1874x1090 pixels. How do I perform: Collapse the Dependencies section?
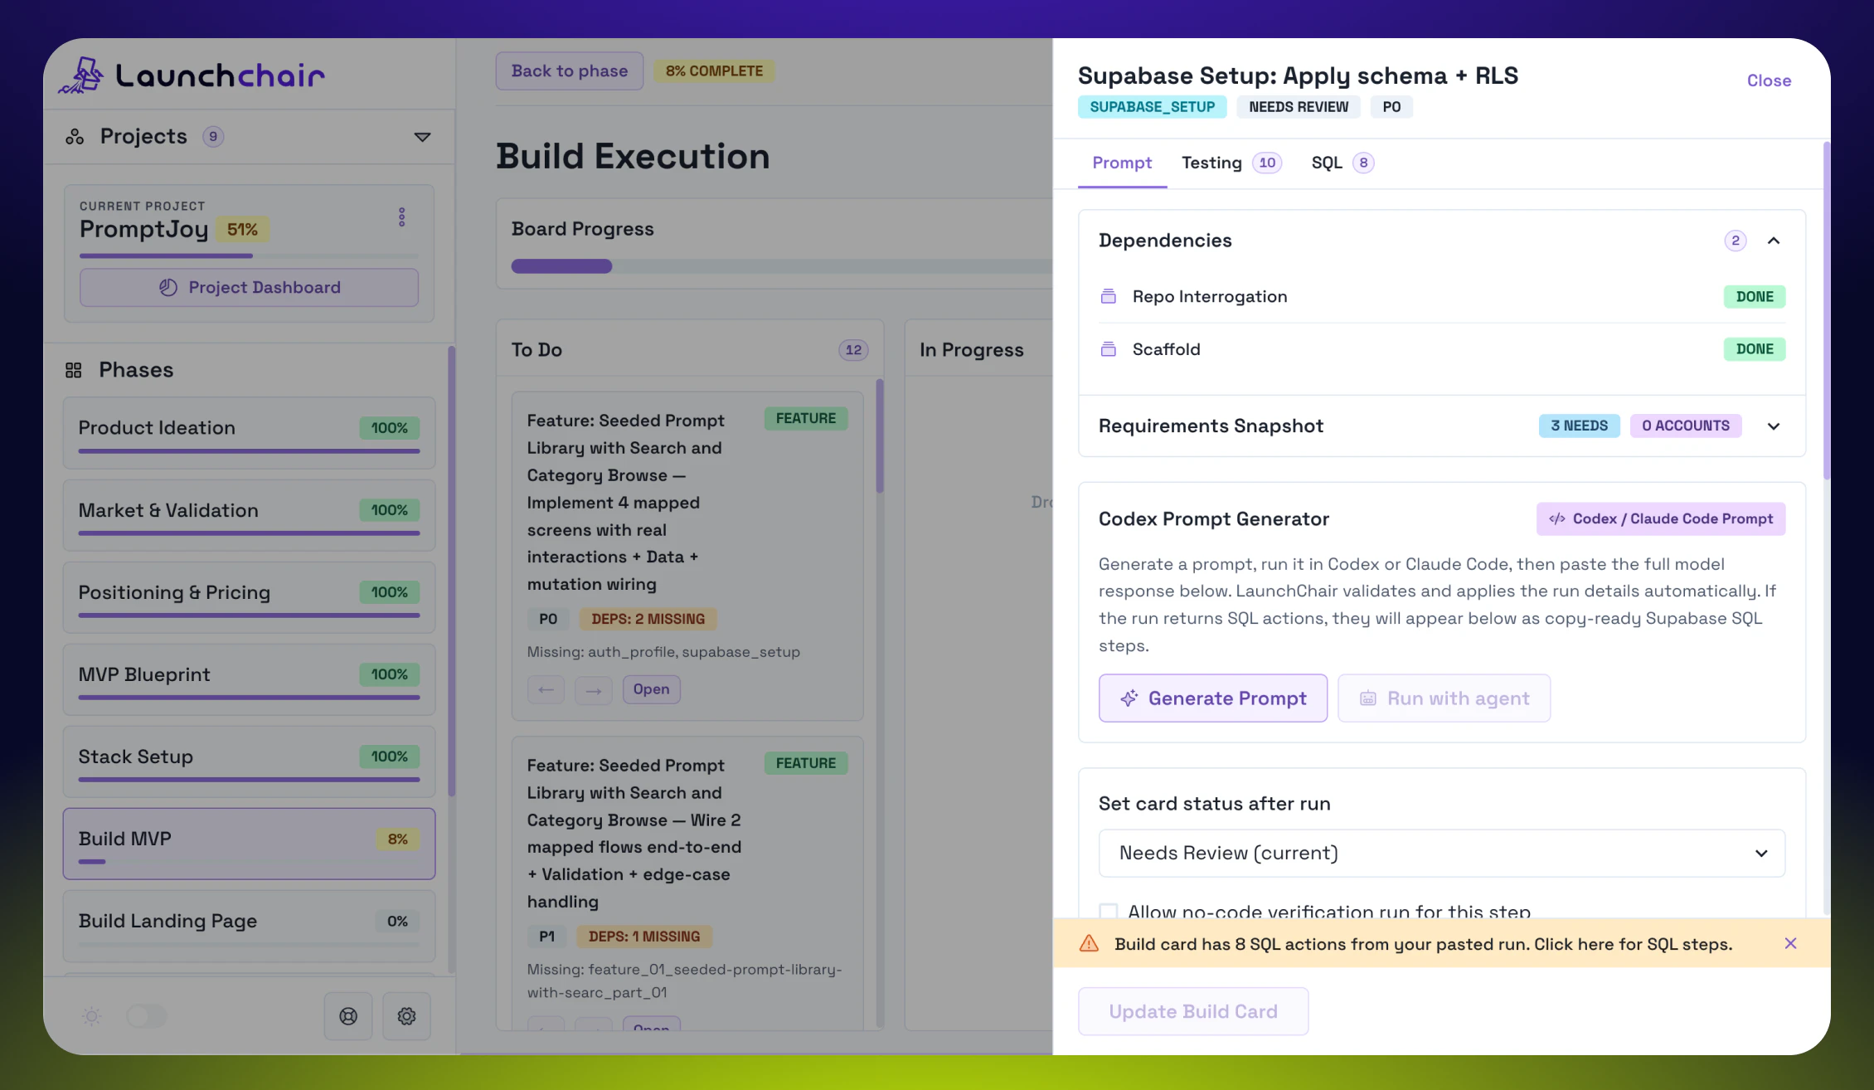[1774, 241]
